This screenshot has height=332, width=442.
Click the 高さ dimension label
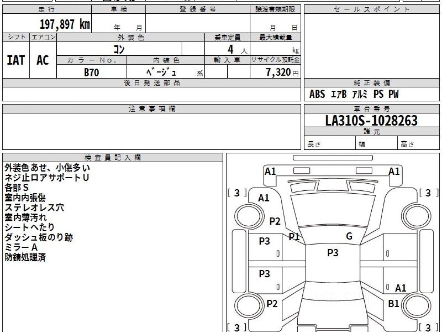point(408,145)
